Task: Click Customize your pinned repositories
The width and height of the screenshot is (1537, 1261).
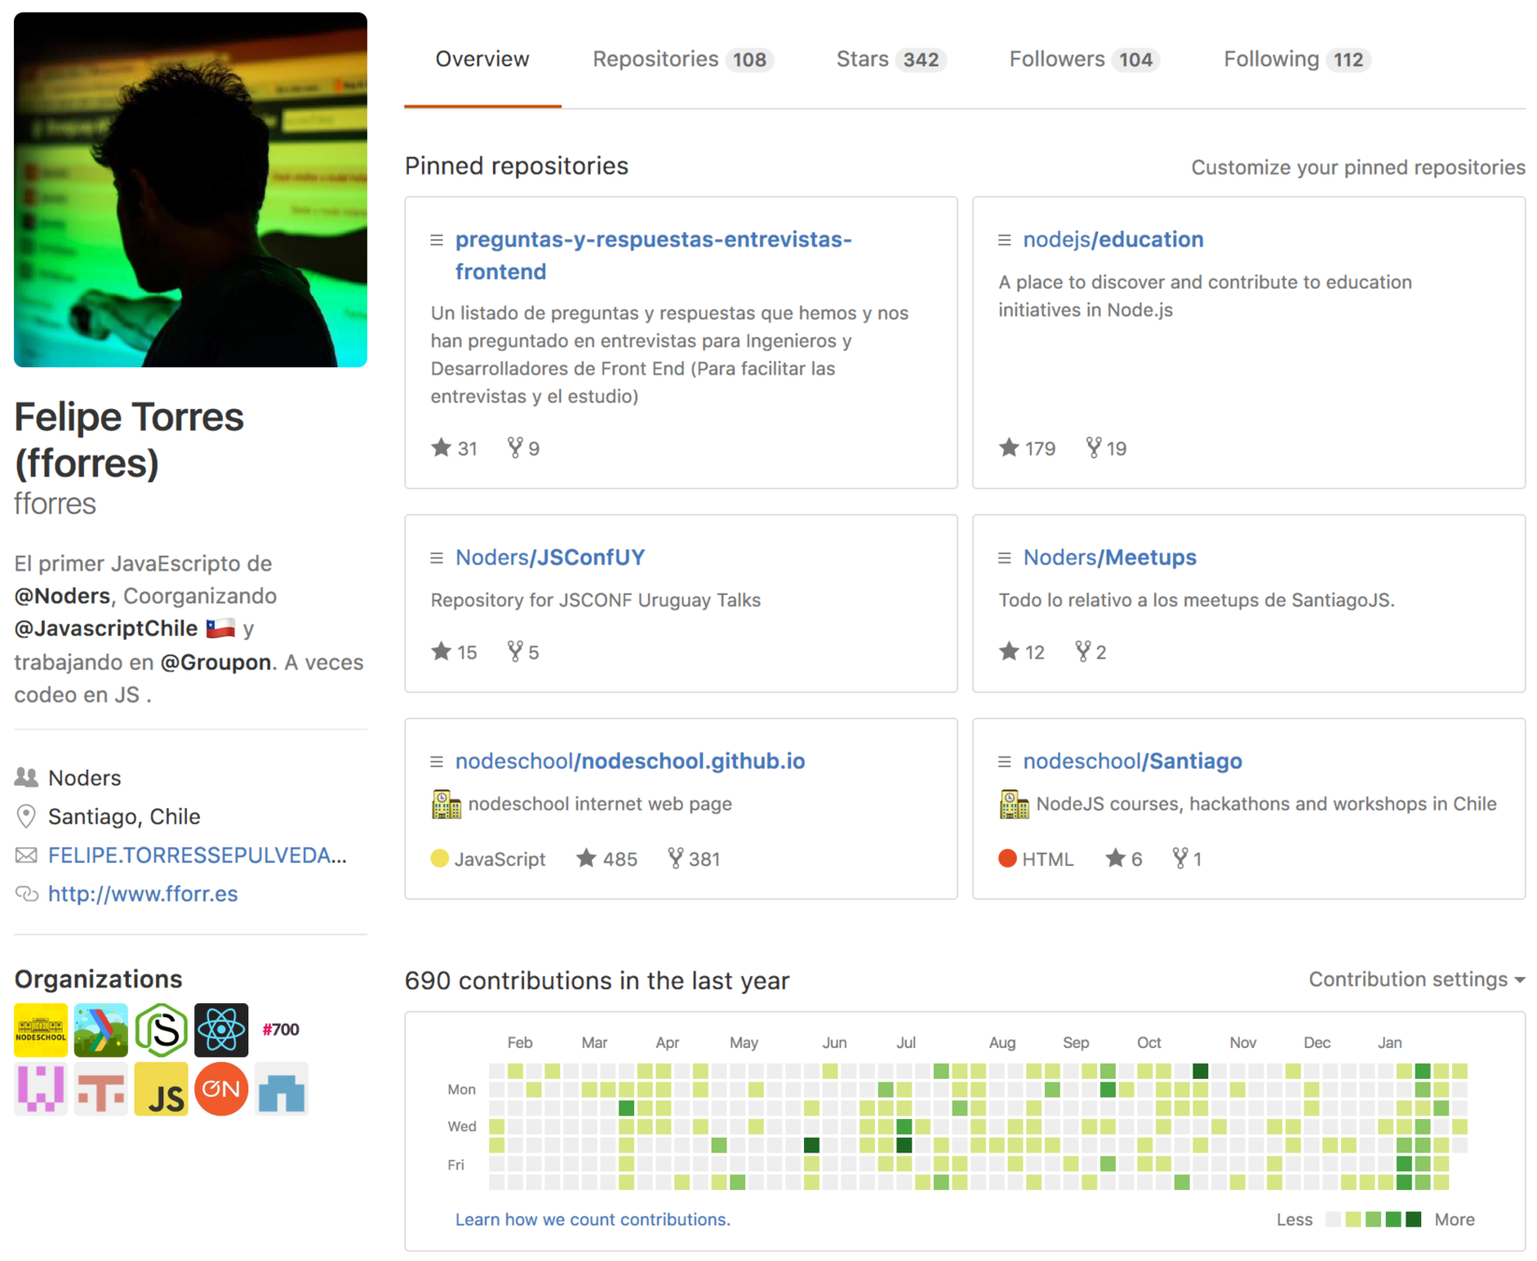Action: 1358,167
